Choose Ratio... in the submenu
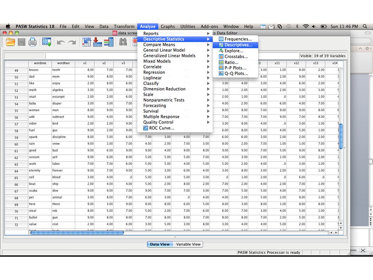Image resolution: width=373 pixels, height=280 pixels. 235,62
